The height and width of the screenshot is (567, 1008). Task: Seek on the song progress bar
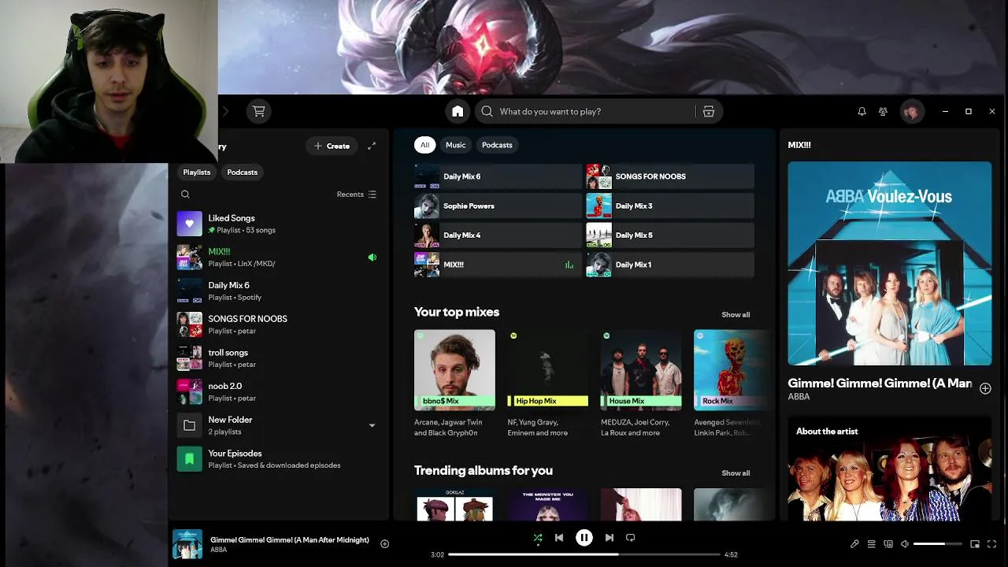click(584, 554)
